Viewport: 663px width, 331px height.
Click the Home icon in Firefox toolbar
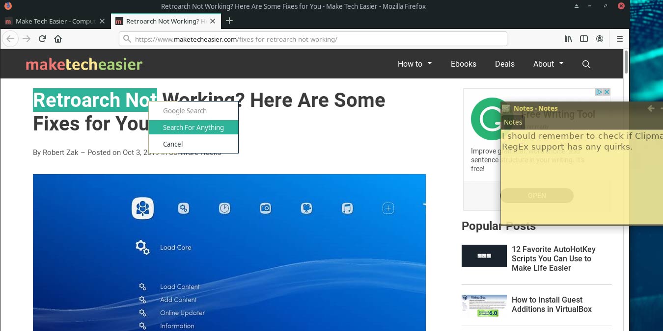58,39
